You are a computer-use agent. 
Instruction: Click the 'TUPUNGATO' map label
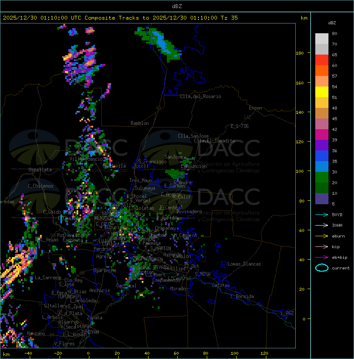click(x=69, y=296)
